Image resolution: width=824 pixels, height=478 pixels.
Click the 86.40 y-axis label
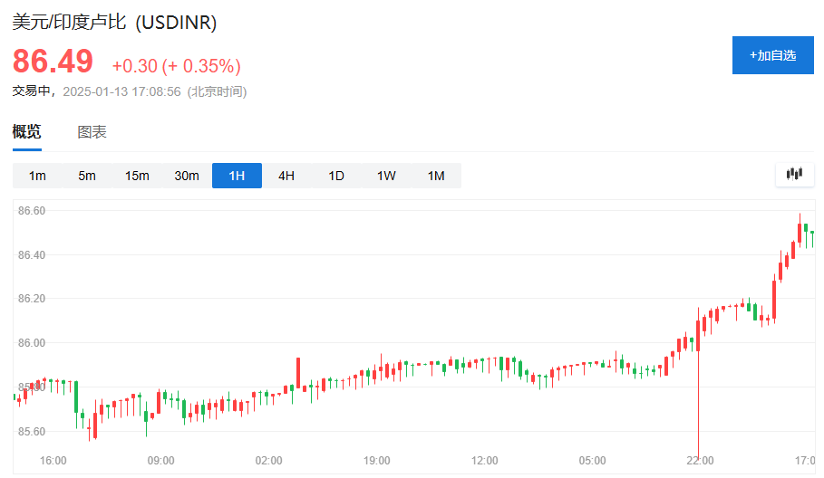(32, 255)
